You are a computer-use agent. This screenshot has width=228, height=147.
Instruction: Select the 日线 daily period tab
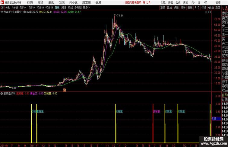pyautogui.click(x=57, y=8)
